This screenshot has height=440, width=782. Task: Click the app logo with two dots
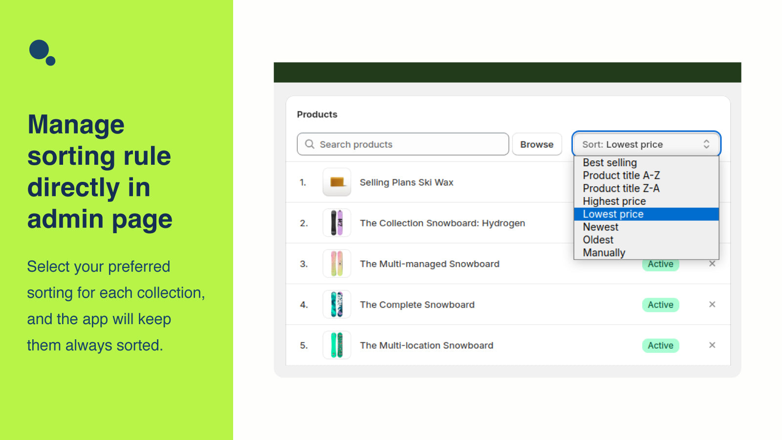point(42,52)
